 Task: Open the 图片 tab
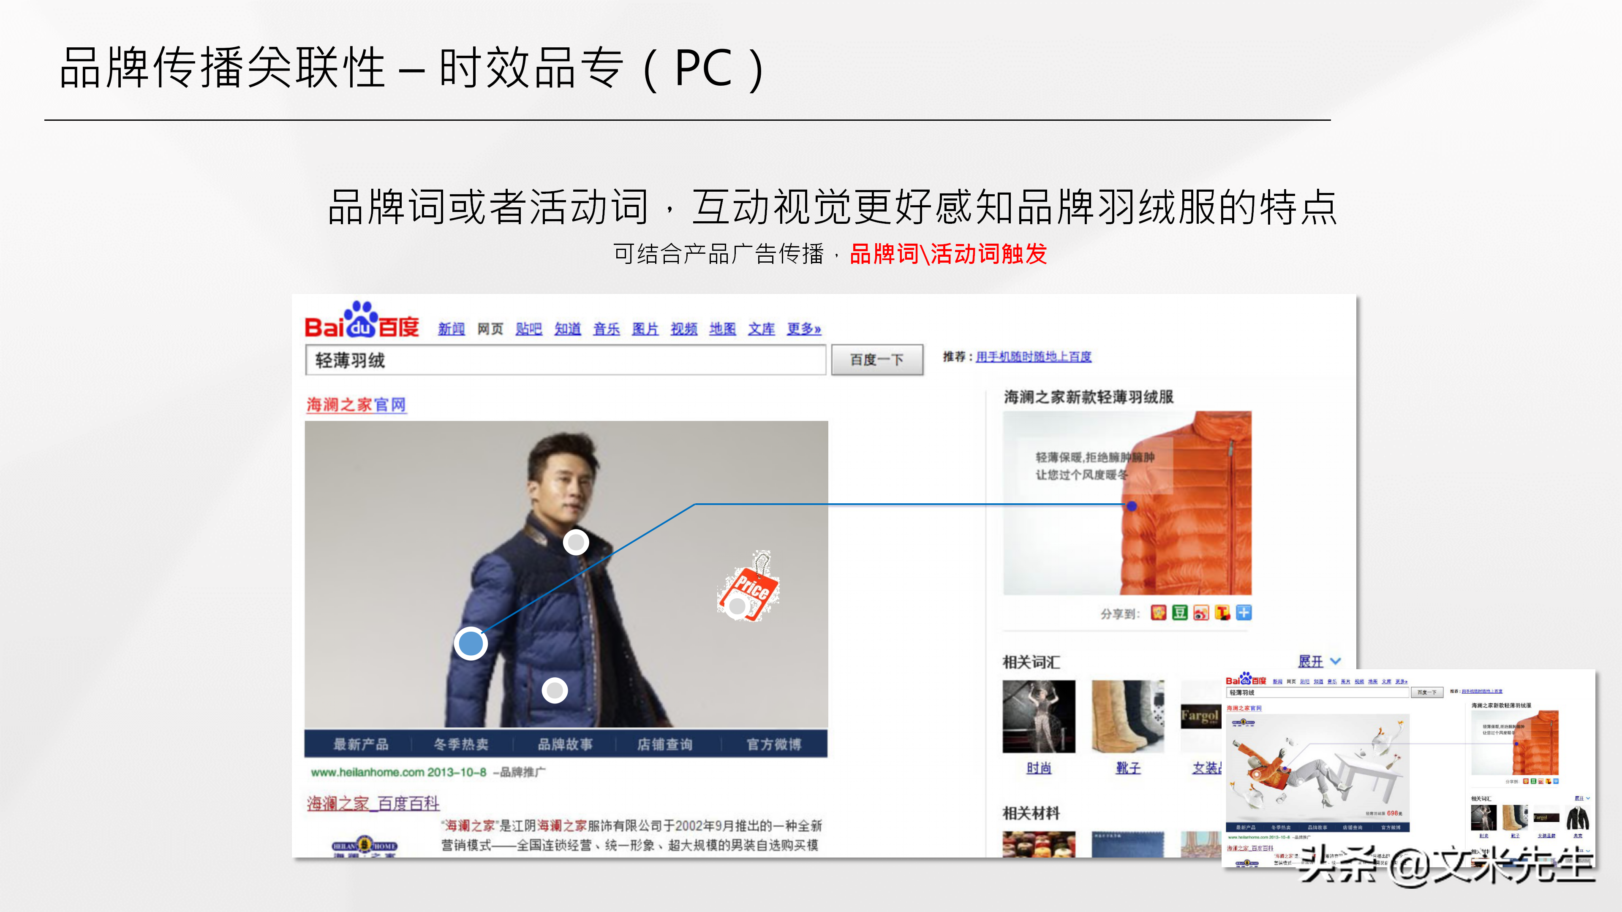pyautogui.click(x=645, y=328)
